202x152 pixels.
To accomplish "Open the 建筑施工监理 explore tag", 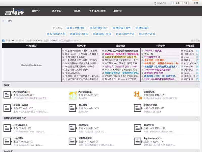I will pyautogui.click(x=102, y=34).
